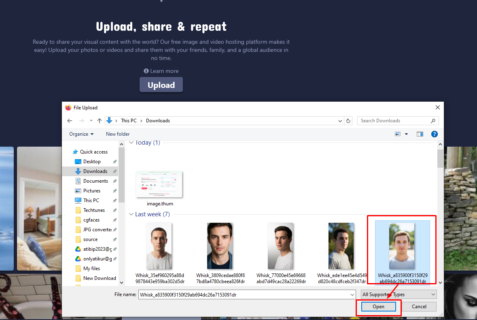Viewport: 477px width, 320px height.
Task: Open the view options dropdown arrow
Action: (x=406, y=134)
